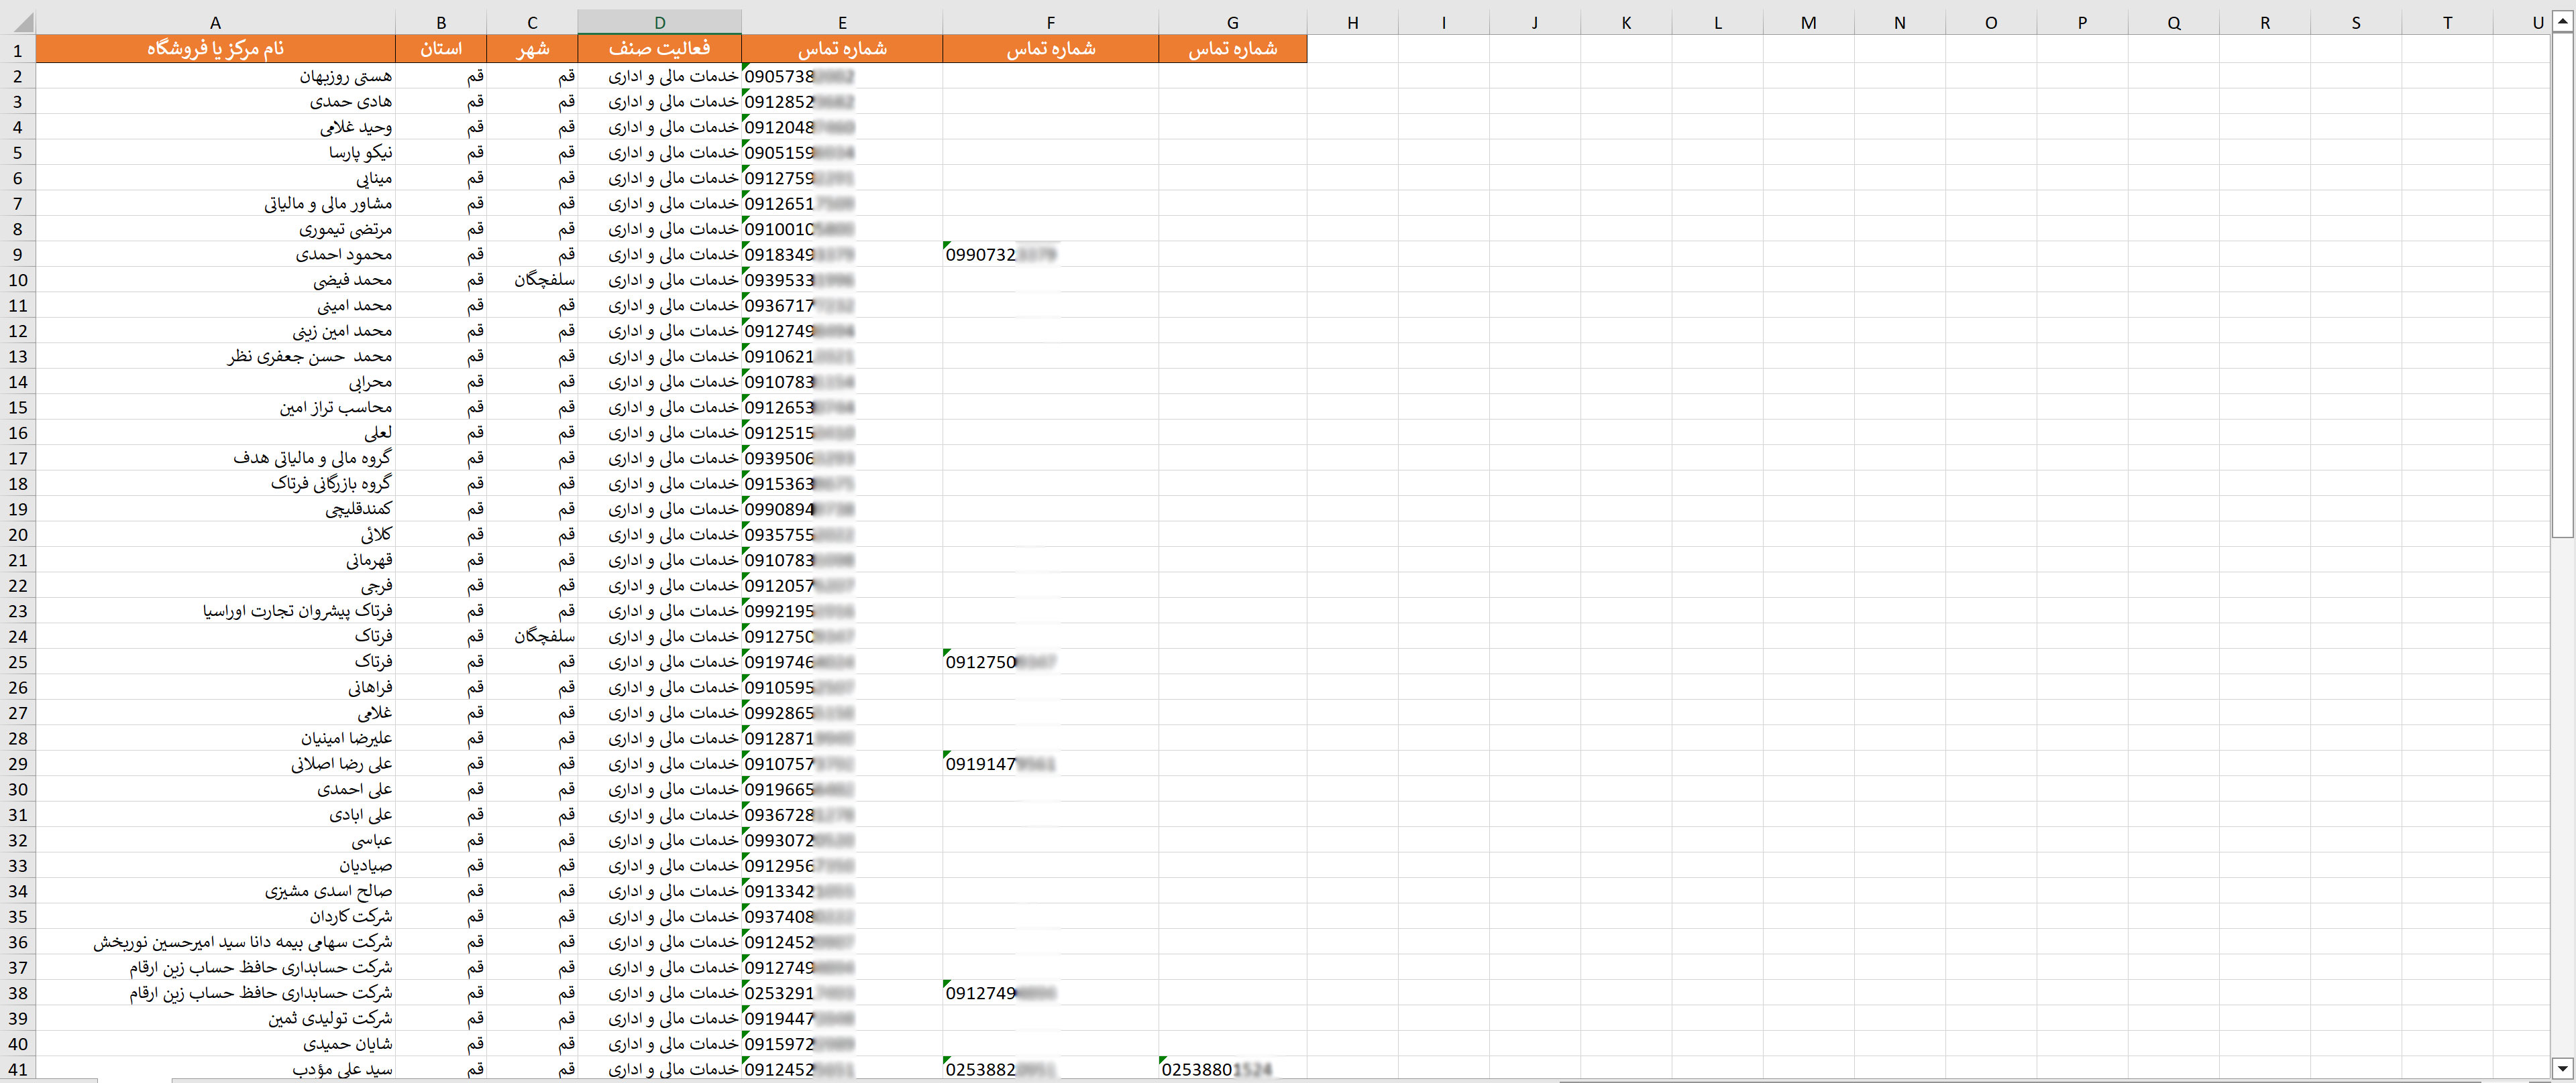Select cell 'شرکت کاردان'

[215, 916]
